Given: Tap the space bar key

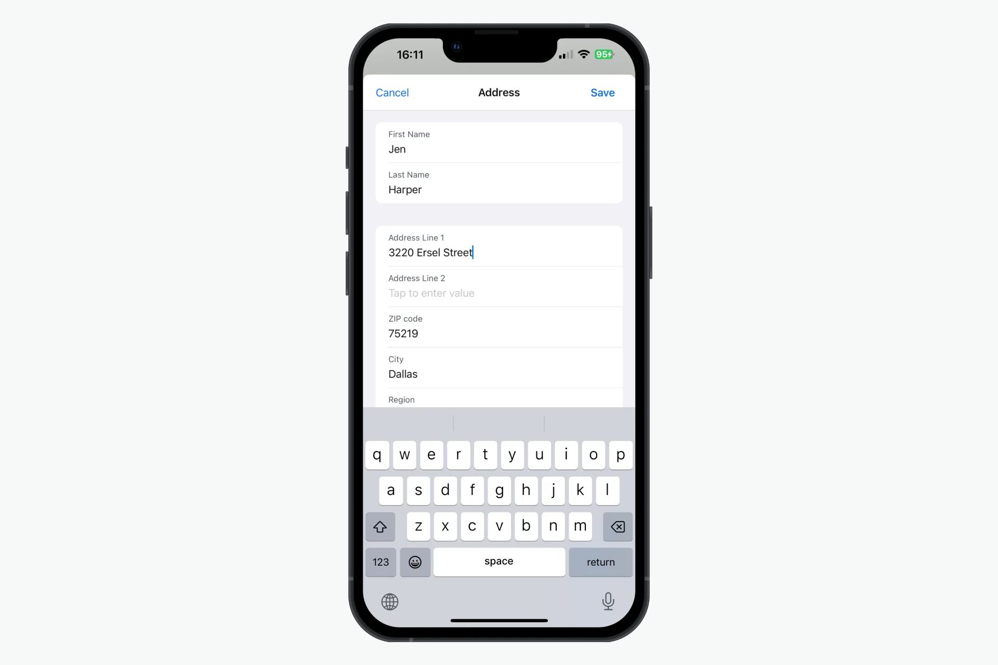Looking at the screenshot, I should click(498, 561).
